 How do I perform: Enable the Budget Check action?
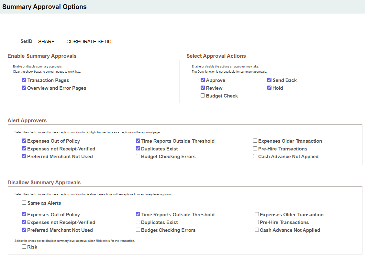click(203, 95)
